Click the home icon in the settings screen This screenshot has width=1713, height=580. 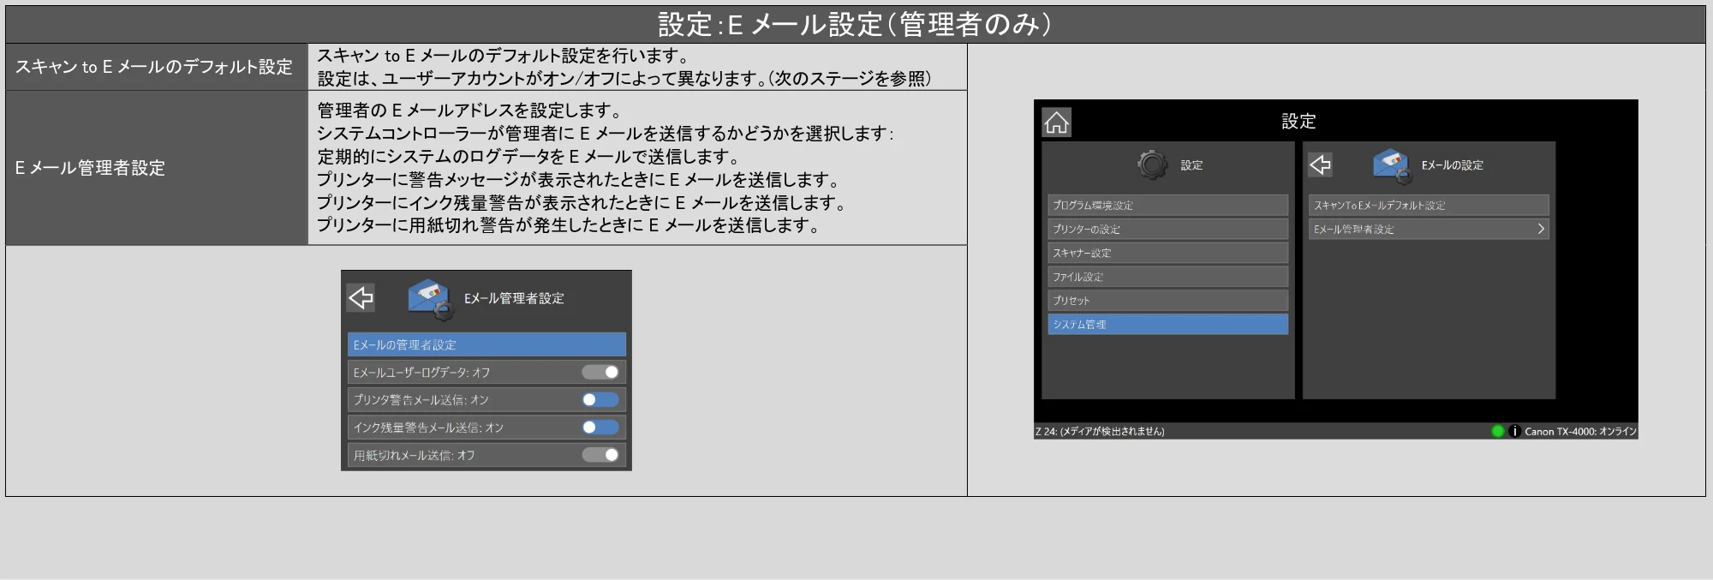coord(1056,123)
